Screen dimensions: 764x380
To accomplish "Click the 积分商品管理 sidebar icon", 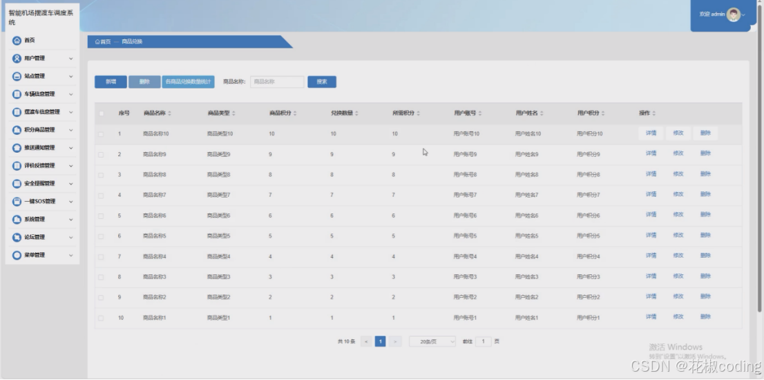I will pyautogui.click(x=17, y=130).
